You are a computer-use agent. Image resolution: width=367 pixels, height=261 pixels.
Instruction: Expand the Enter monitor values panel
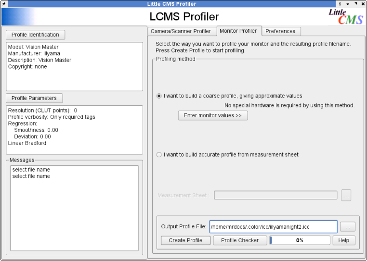(213, 115)
